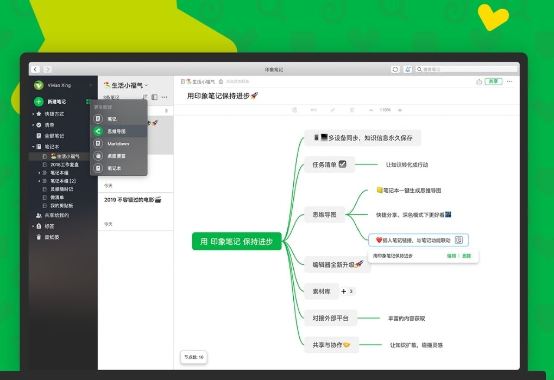The image size is (554, 380).
Task: Click the node connection icon in toolbar
Action: coord(313,110)
